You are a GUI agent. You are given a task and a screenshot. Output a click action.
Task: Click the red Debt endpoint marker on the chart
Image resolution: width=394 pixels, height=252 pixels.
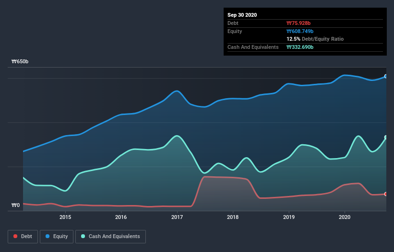click(x=386, y=194)
